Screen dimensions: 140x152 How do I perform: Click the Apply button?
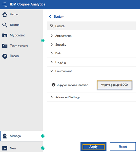pos(93,147)
